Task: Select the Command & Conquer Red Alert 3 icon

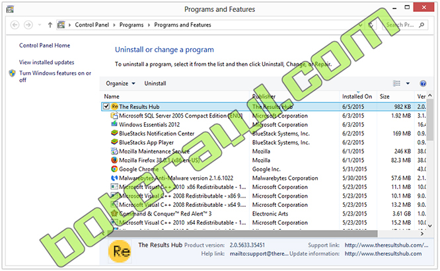Action: pyautogui.click(x=114, y=213)
